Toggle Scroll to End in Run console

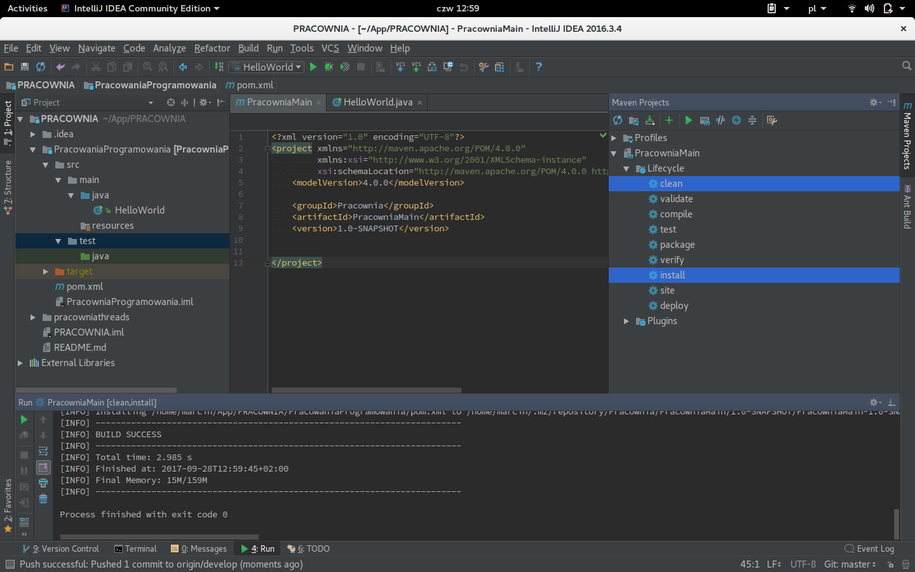[43, 468]
